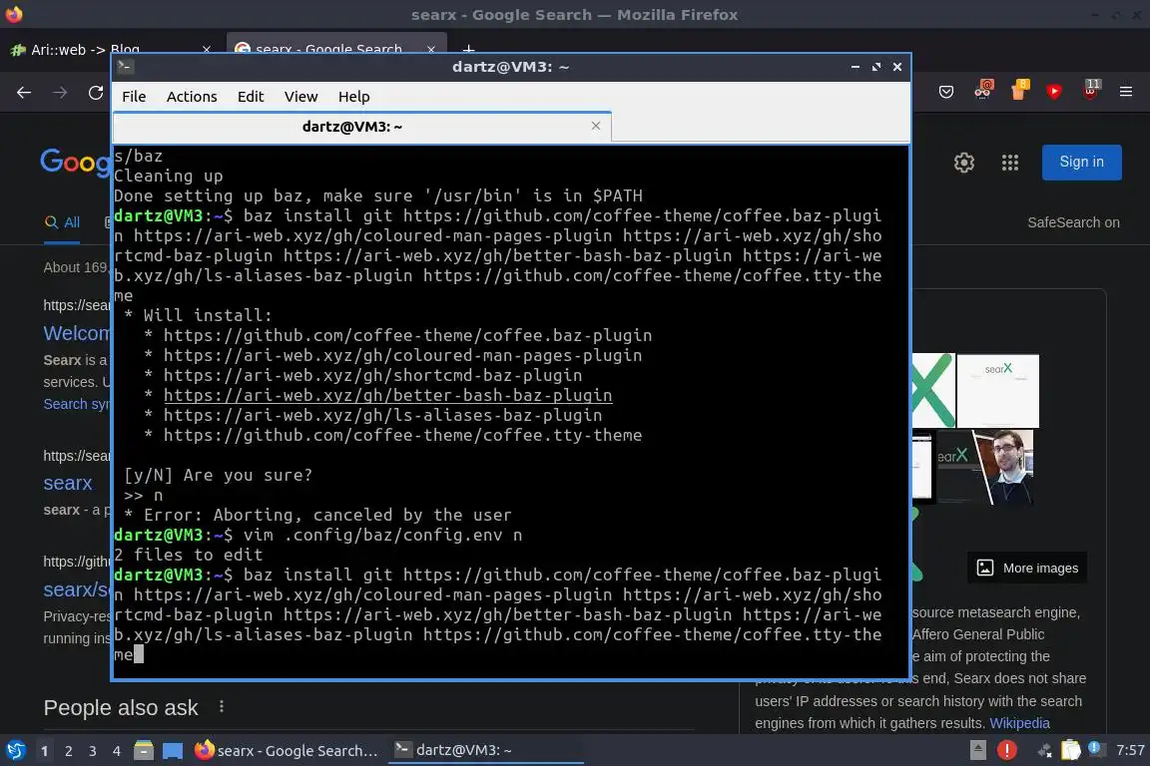
Task: Click the Firefox back arrow
Action: point(24,93)
